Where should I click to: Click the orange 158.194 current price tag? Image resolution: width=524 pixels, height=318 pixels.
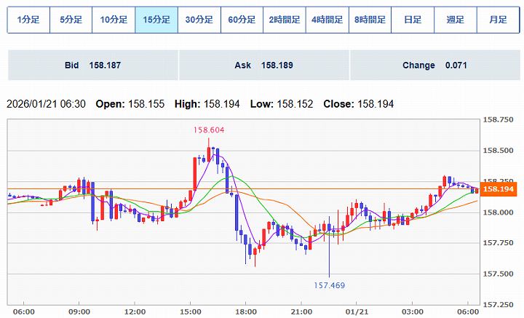[499, 189]
